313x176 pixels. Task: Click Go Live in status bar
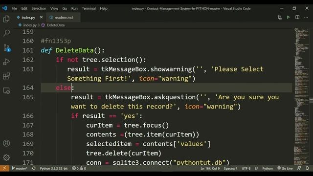tap(285, 168)
